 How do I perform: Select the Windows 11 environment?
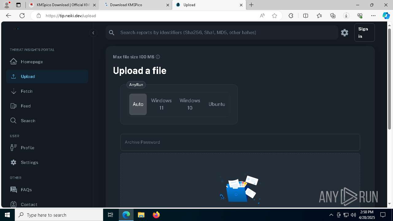(x=161, y=104)
